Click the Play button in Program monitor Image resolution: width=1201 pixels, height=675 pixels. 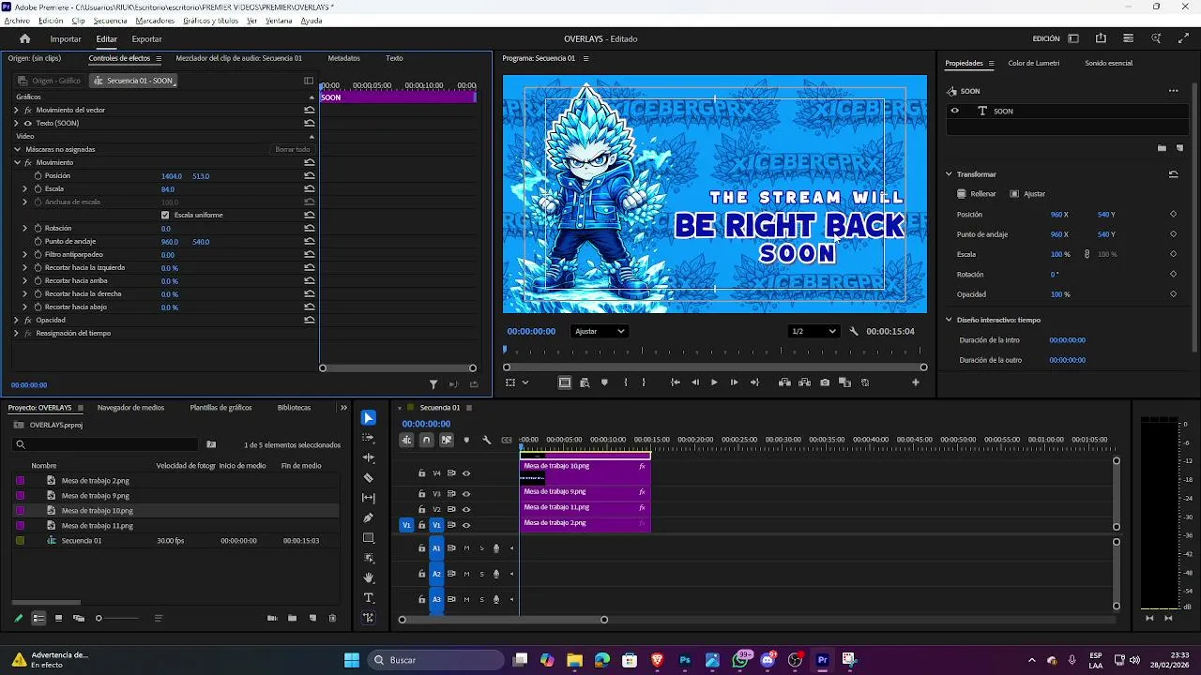(x=714, y=382)
